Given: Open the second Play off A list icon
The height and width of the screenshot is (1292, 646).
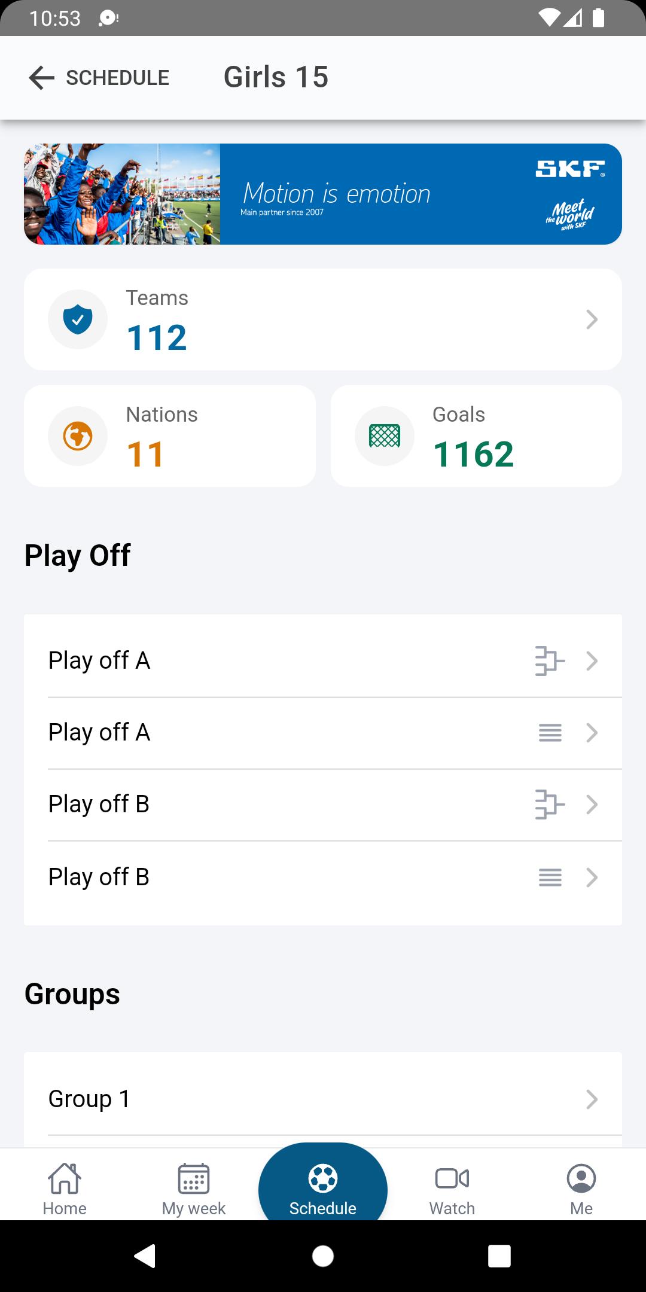Looking at the screenshot, I should (550, 733).
